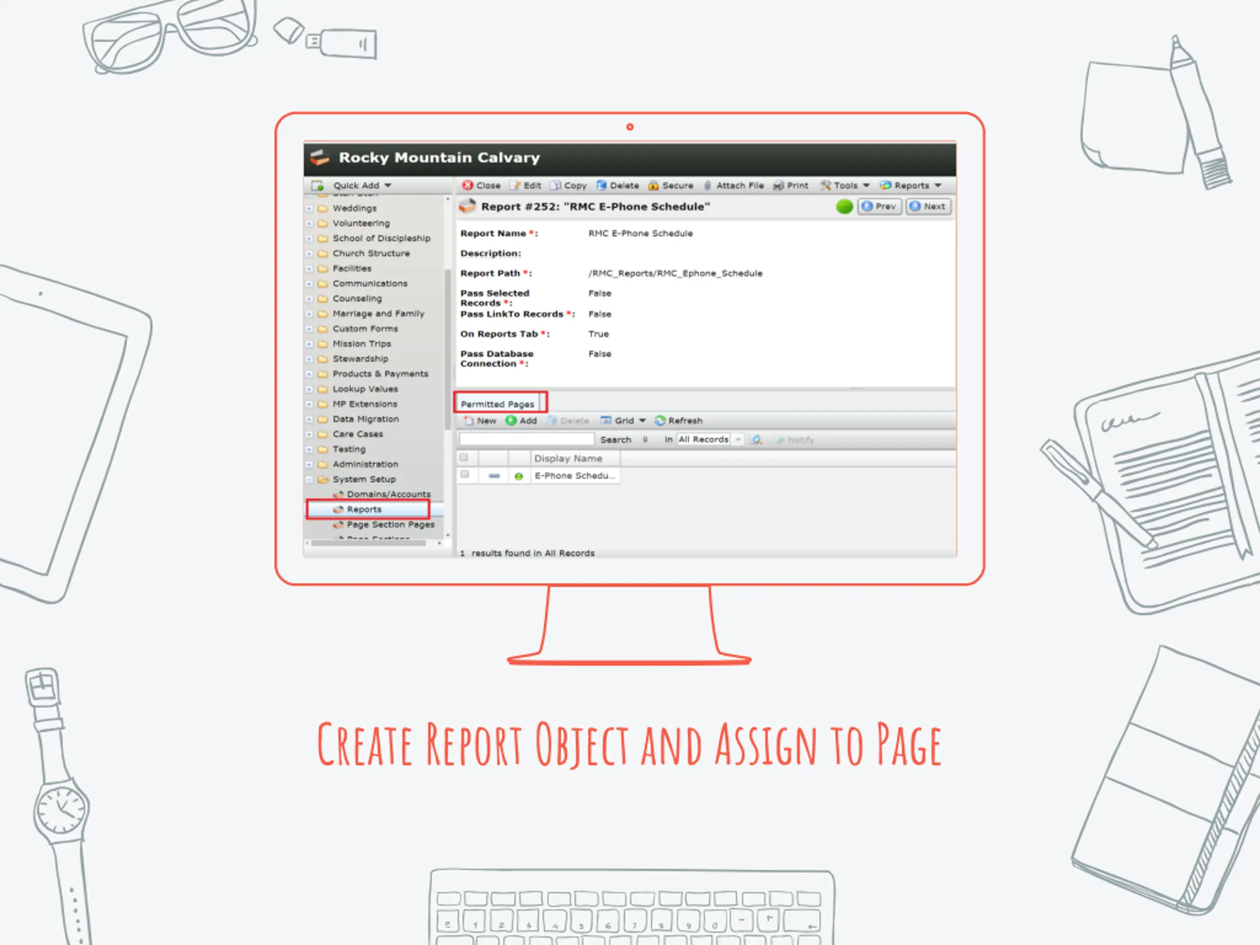The height and width of the screenshot is (945, 1260).
Task: Collapse the System Setup folder
Action: (309, 479)
